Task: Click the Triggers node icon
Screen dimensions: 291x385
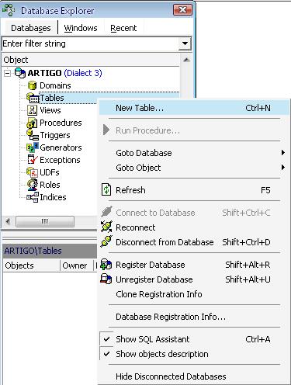Action: click(x=33, y=135)
